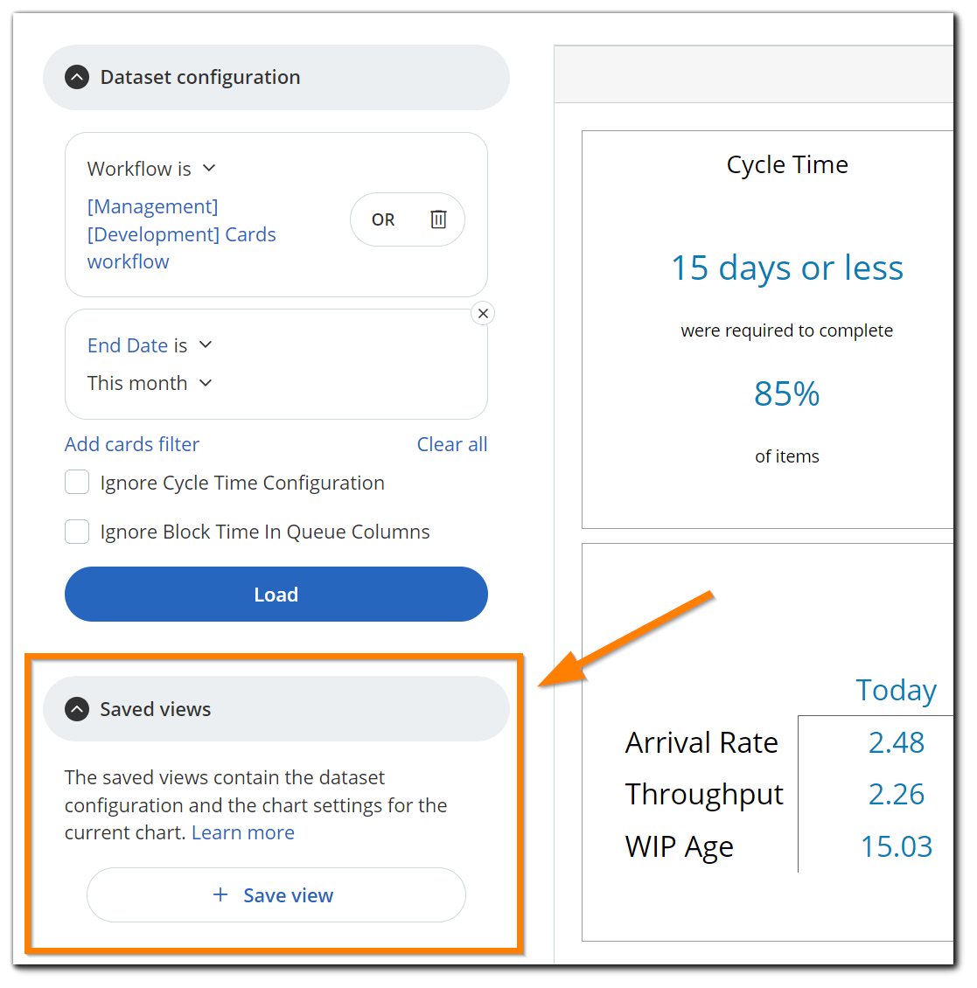The width and height of the screenshot is (977, 988).
Task: Enable Ignore Block Time In Queue Columns
Action: click(x=77, y=532)
